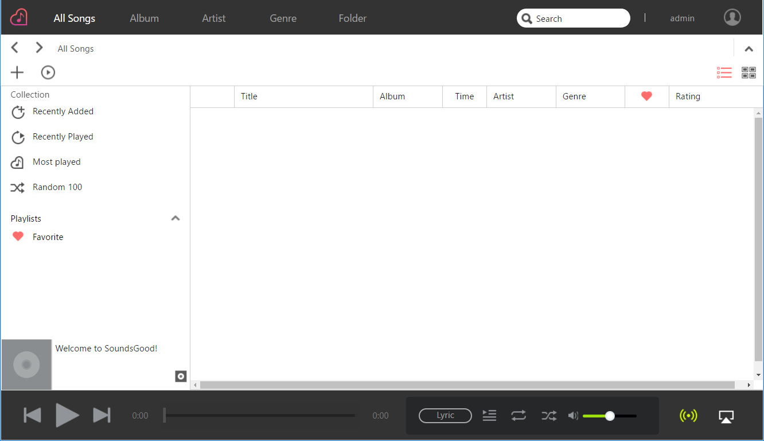Open the Recently Added collection
This screenshot has width=764, height=441.
[x=63, y=111]
